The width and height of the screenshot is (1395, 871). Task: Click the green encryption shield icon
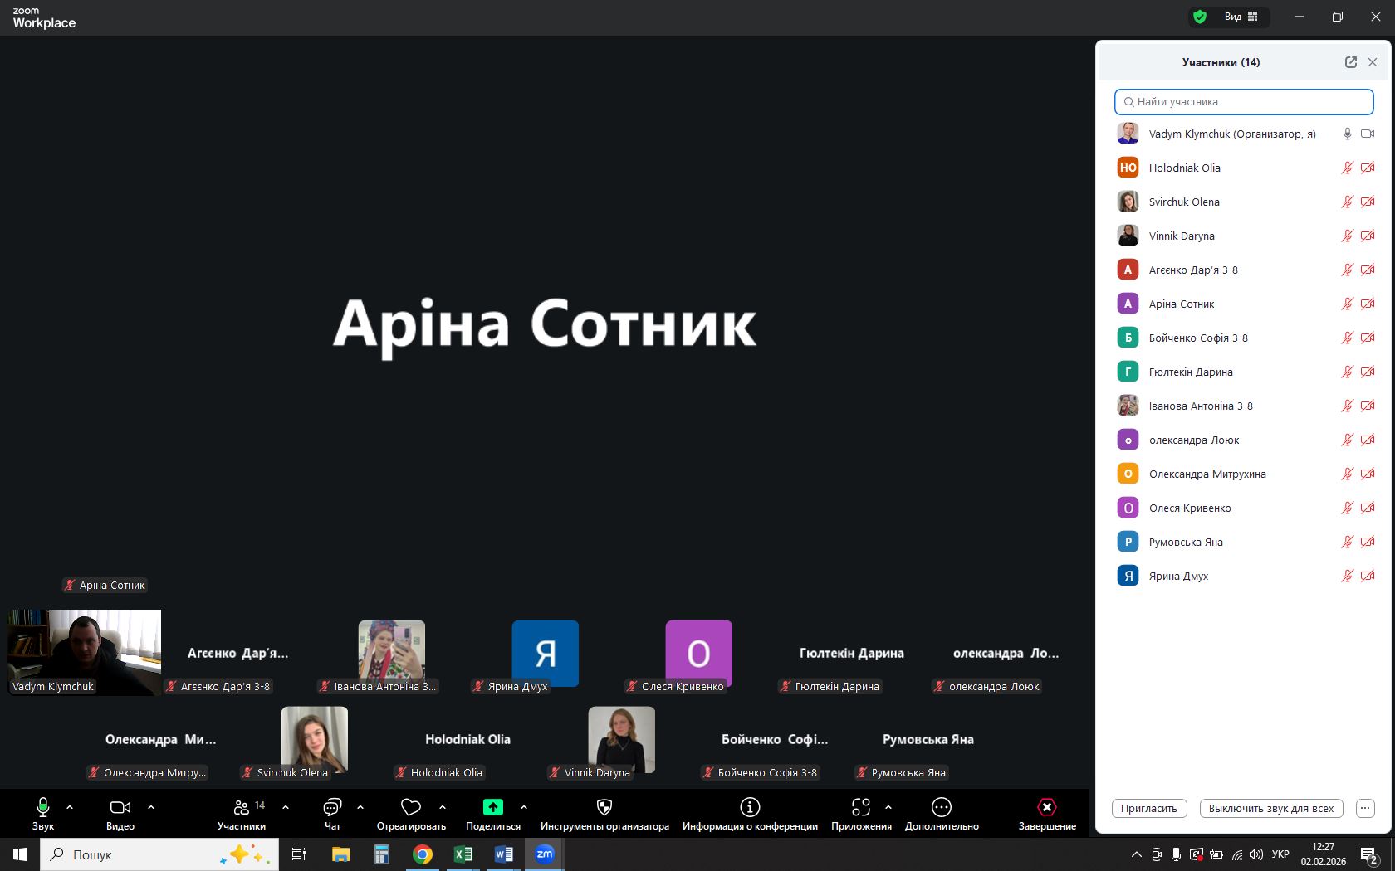coord(1200,17)
